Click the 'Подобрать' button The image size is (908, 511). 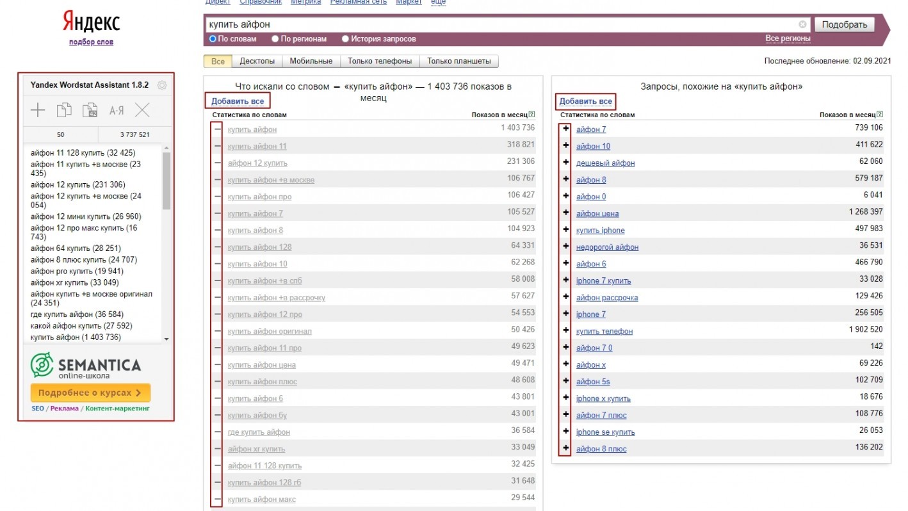tap(845, 24)
